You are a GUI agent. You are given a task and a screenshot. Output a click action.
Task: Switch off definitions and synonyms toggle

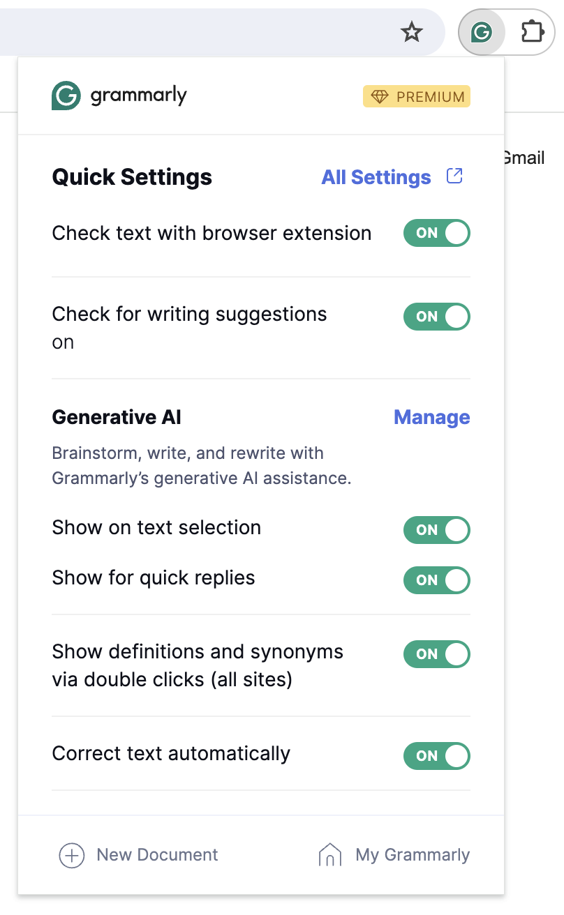pyautogui.click(x=437, y=654)
